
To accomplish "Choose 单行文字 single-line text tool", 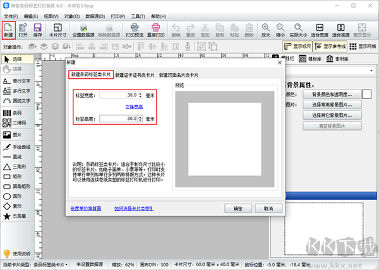I will [x=17, y=81].
